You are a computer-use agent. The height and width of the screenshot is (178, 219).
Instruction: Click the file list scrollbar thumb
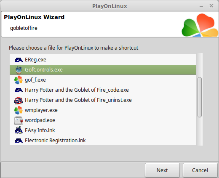click(200, 97)
